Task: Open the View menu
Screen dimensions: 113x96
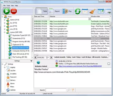Action: 13,6
